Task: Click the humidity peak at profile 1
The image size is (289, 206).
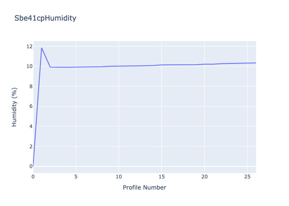Action: pos(42,48)
